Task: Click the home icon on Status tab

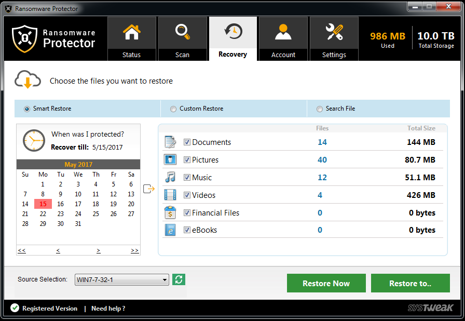Action: (132, 32)
